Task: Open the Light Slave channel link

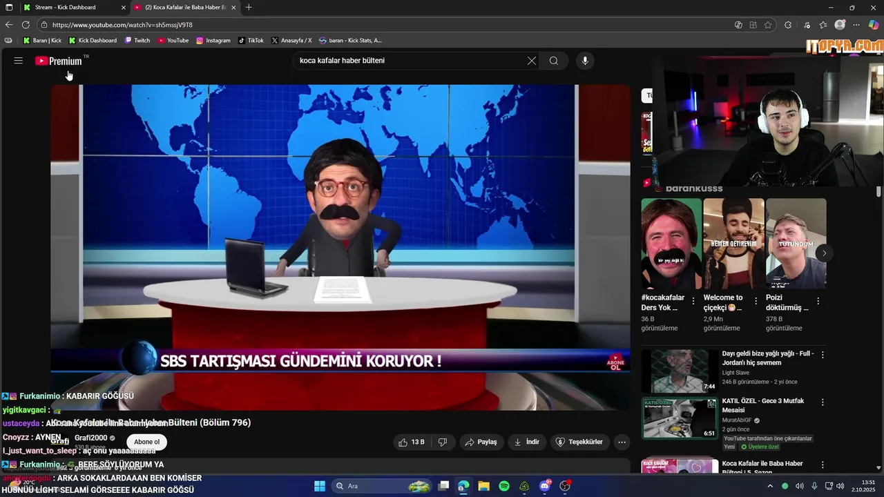Action: coord(737,373)
